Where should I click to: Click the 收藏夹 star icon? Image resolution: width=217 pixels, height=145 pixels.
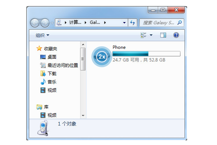point(39,49)
